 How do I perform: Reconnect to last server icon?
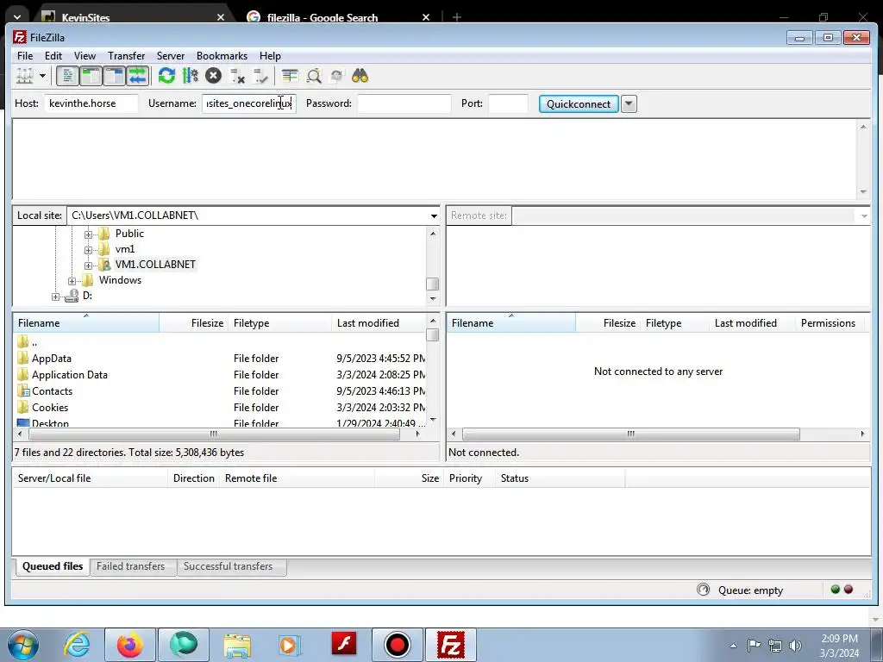260,76
